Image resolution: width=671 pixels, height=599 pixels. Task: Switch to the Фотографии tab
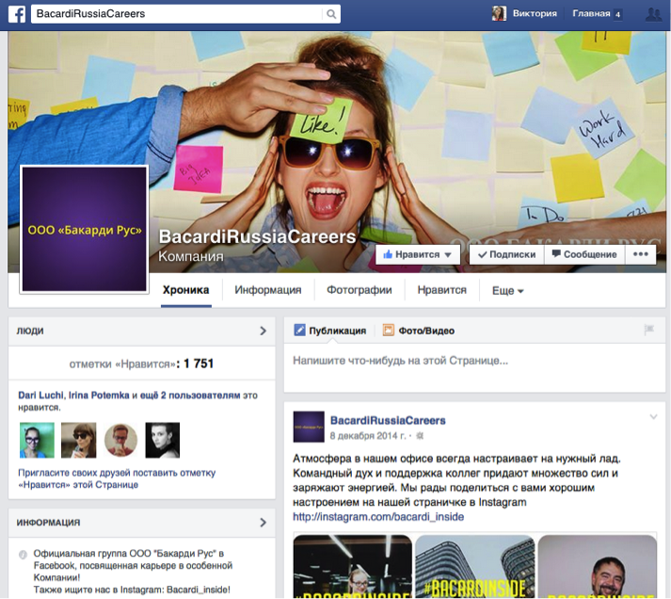[x=359, y=290]
